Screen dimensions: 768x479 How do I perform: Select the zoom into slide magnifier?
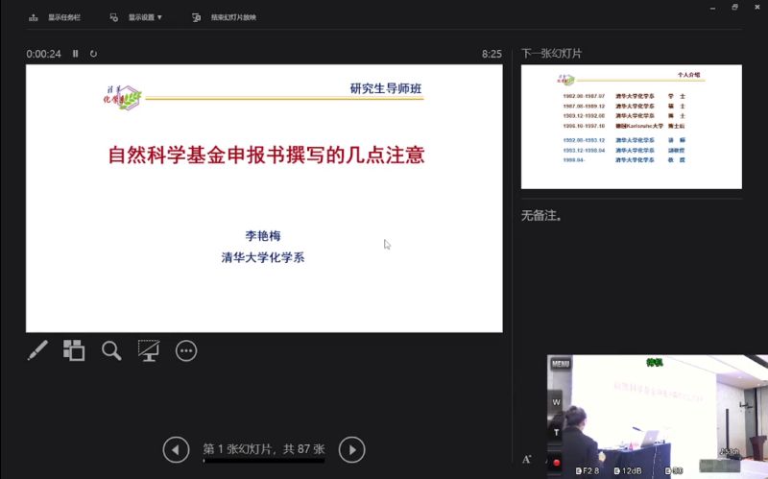111,350
